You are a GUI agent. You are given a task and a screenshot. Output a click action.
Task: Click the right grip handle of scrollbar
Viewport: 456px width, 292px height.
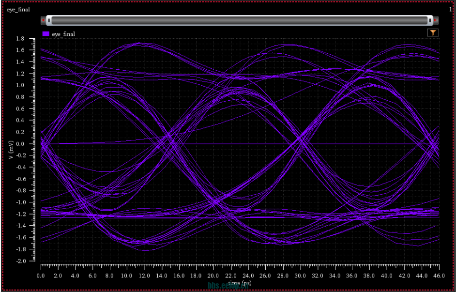pyautogui.click(x=430, y=20)
